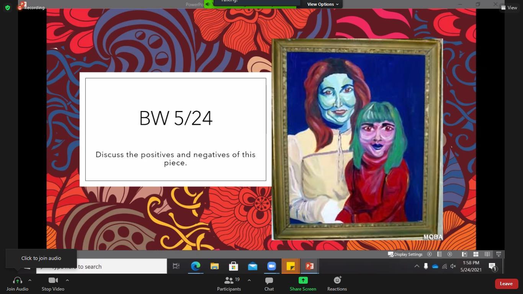Click the Join Audio headphone icon
Viewport: 523px width, 294px height.
tap(17, 281)
